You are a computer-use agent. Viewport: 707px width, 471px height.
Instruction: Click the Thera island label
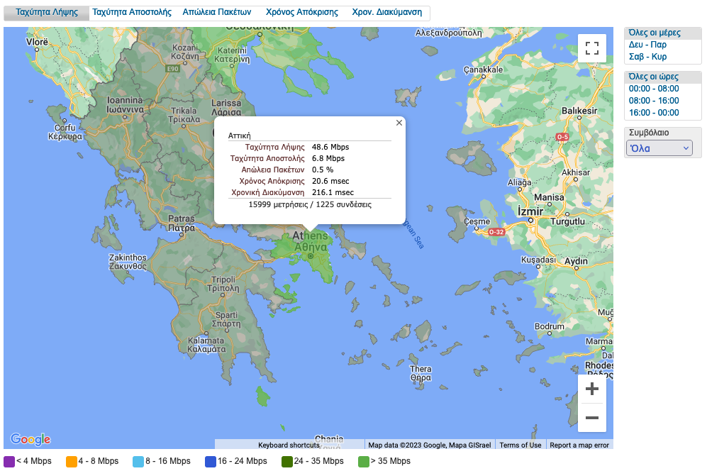[x=421, y=373]
